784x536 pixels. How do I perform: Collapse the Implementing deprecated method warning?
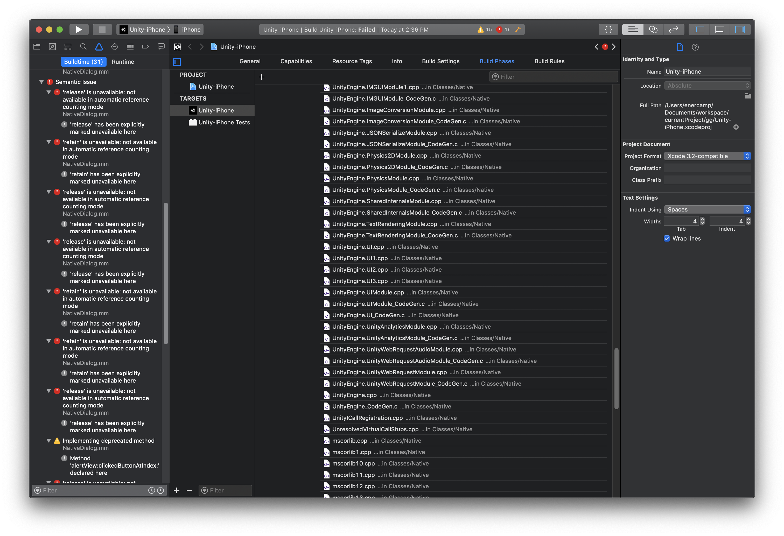48,441
